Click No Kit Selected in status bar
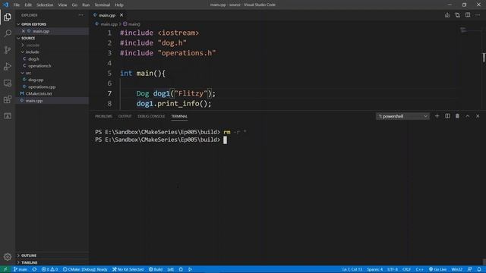 tap(128, 269)
